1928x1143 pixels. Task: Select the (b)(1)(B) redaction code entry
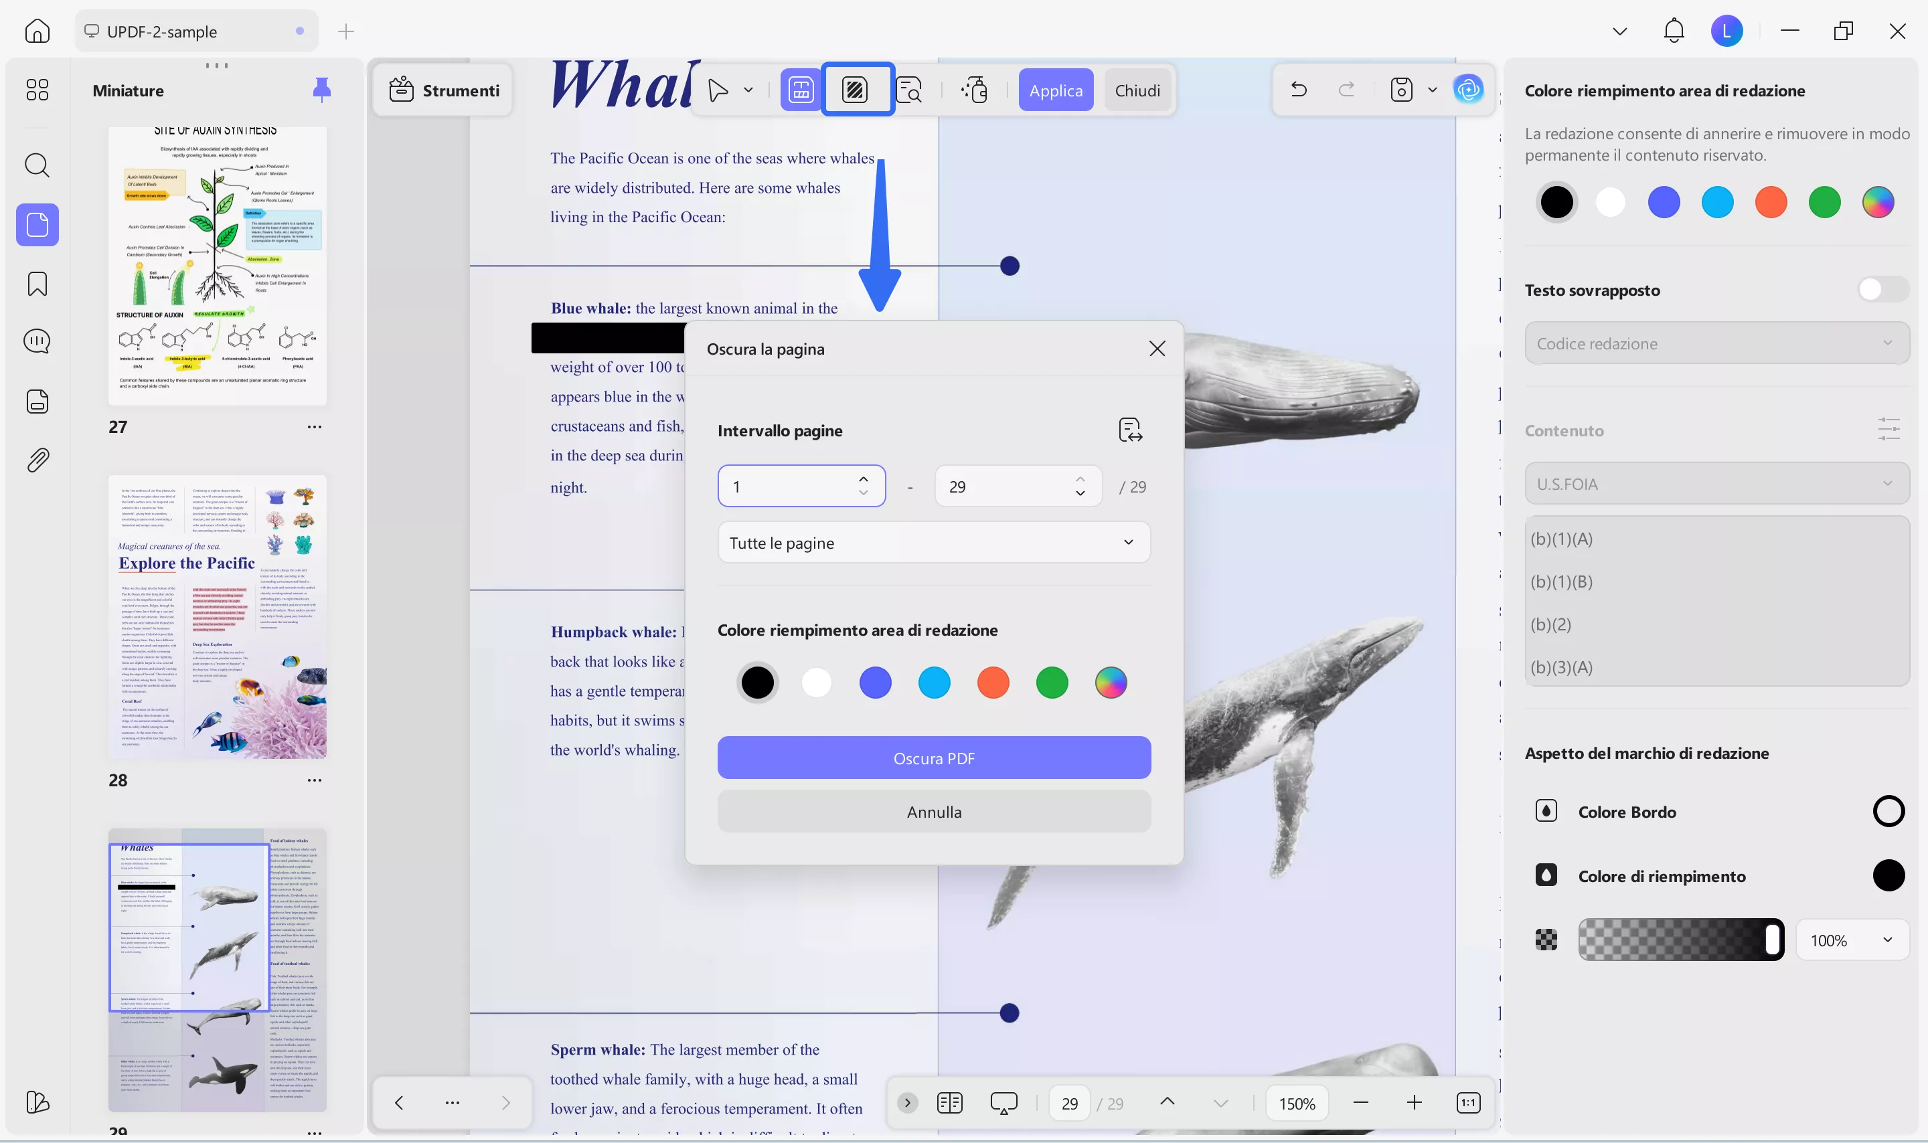[x=1561, y=582]
